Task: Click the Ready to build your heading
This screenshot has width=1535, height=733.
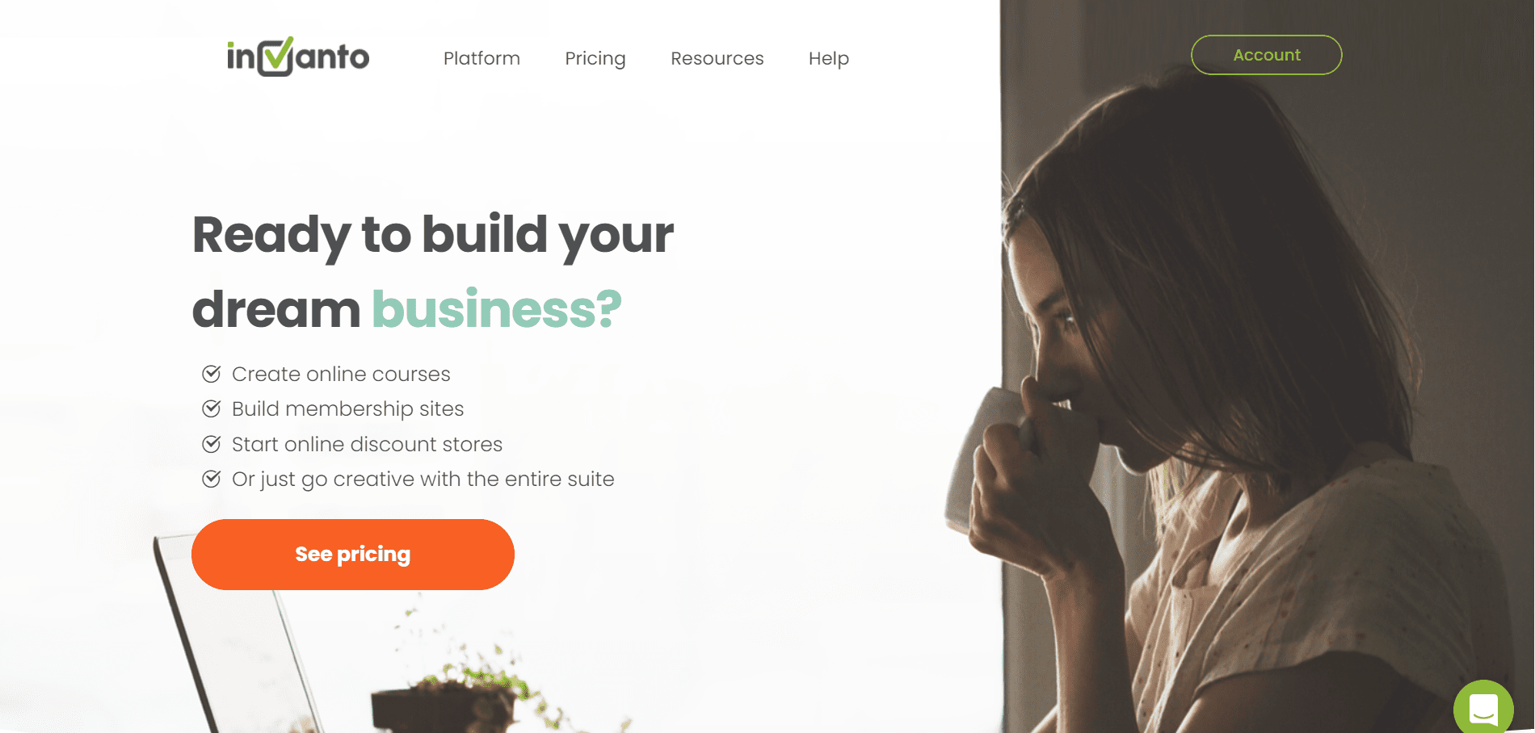Action: coord(433,235)
